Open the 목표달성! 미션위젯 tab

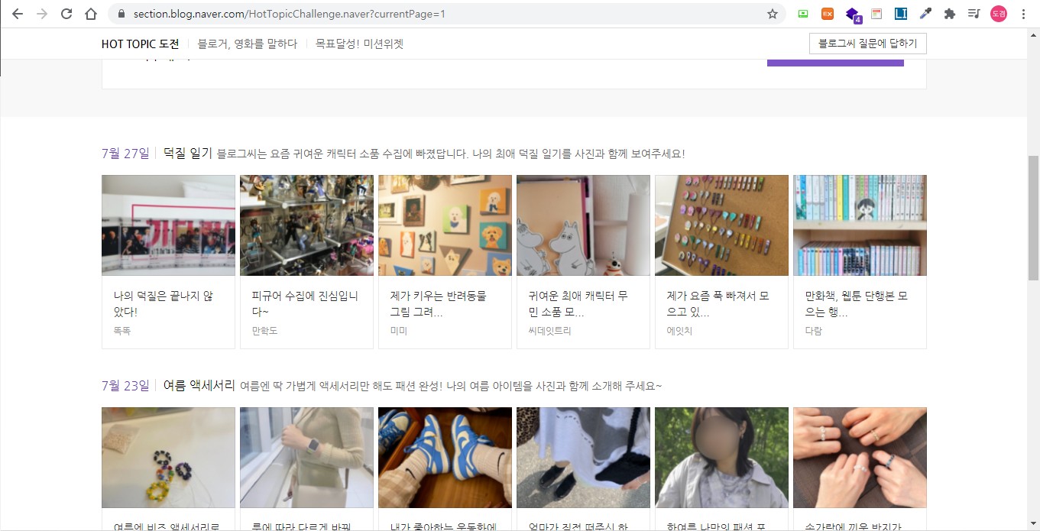coord(359,44)
